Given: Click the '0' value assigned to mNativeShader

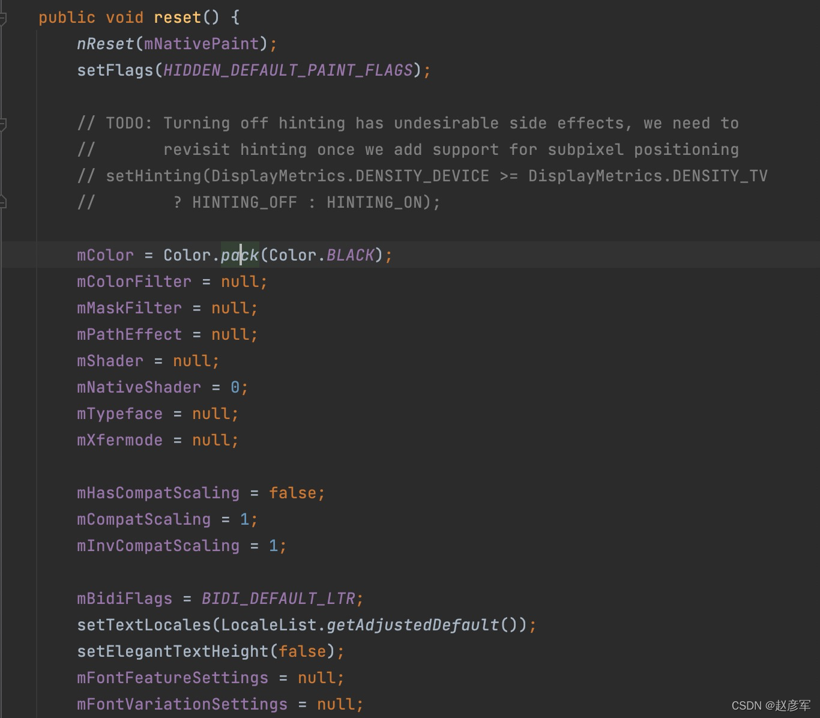Looking at the screenshot, I should 235,387.
